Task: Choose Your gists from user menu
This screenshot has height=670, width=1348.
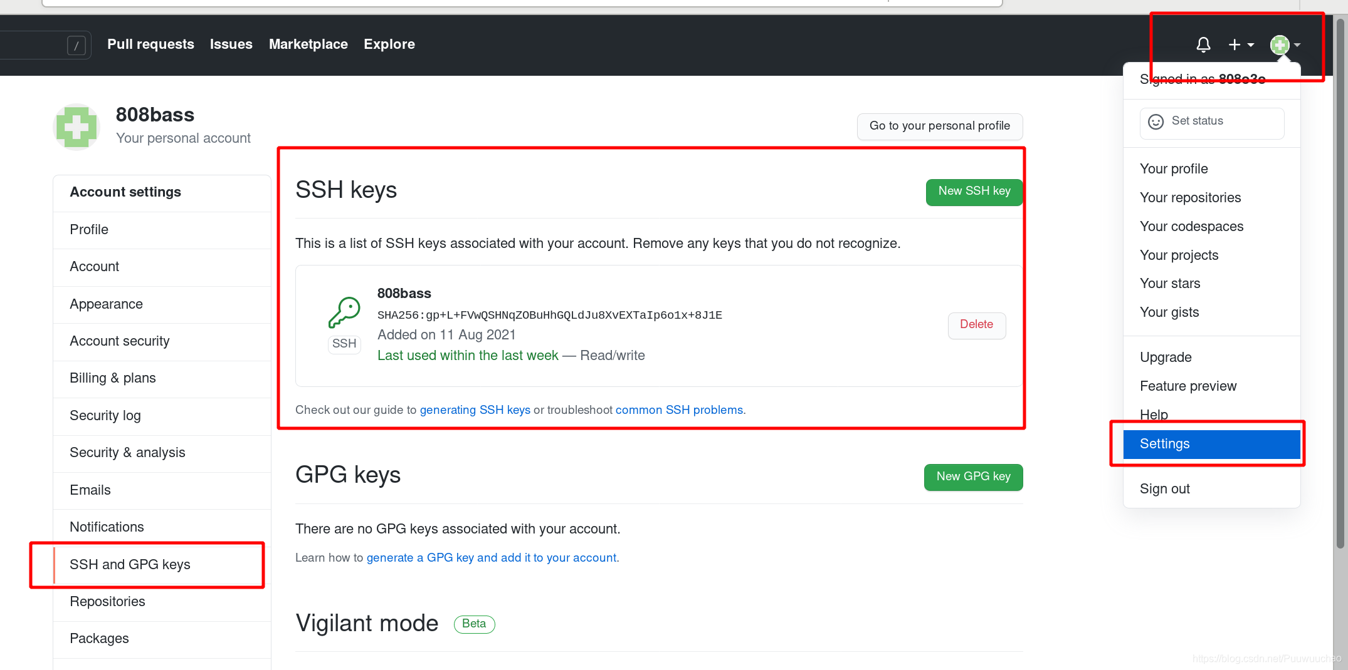Action: click(1211, 312)
